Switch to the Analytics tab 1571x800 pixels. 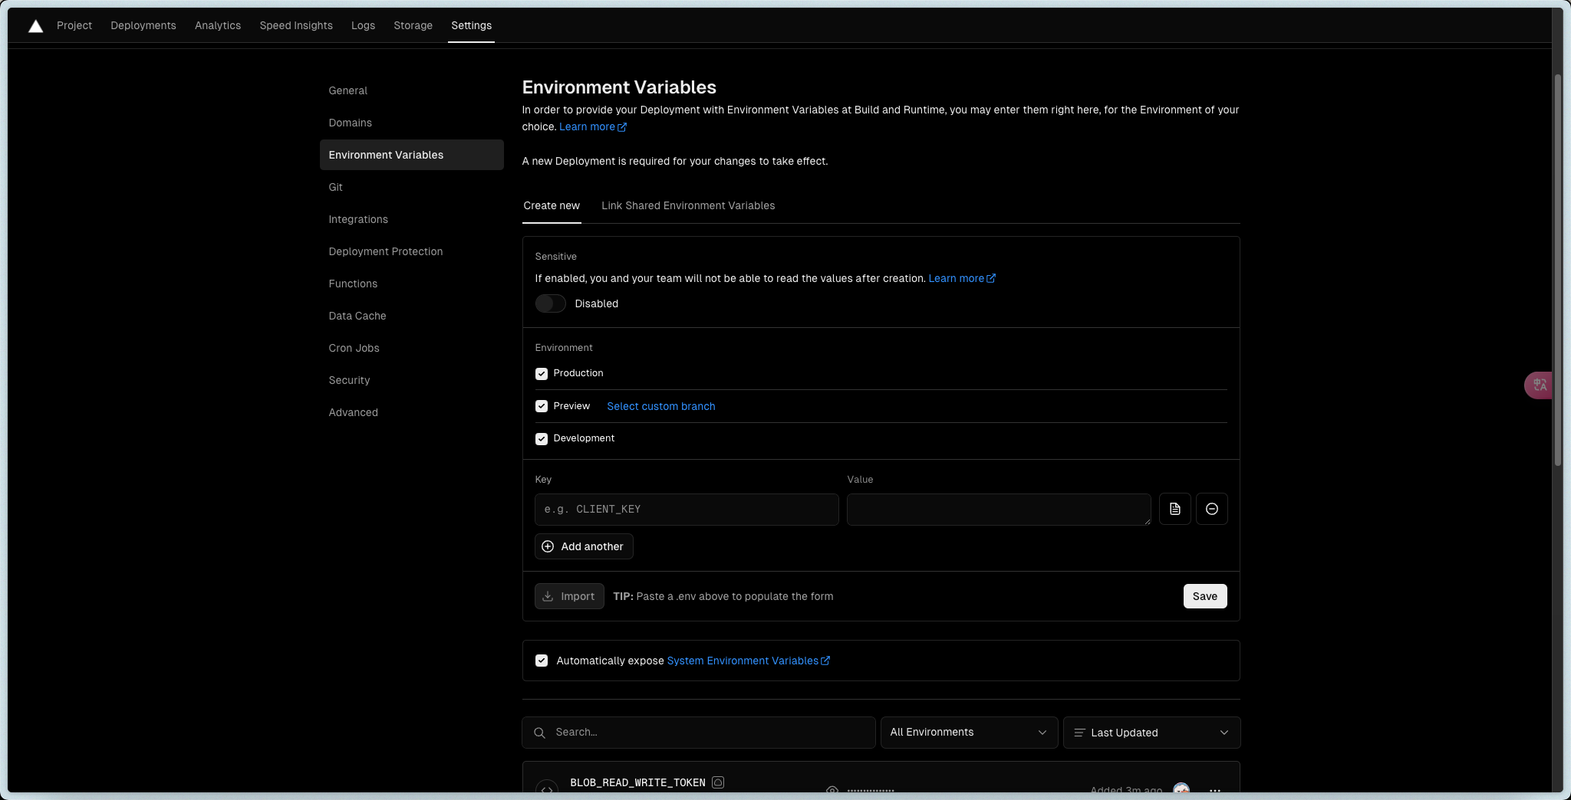218,25
